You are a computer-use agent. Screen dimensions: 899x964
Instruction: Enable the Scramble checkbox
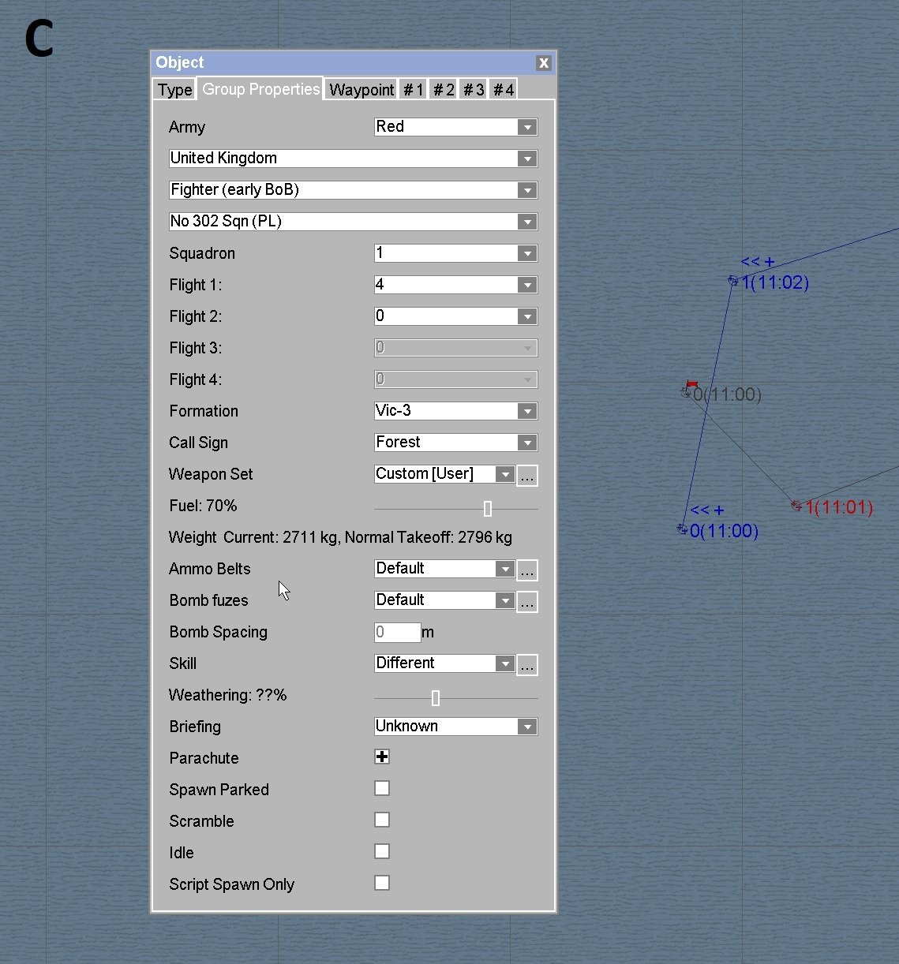pos(382,820)
